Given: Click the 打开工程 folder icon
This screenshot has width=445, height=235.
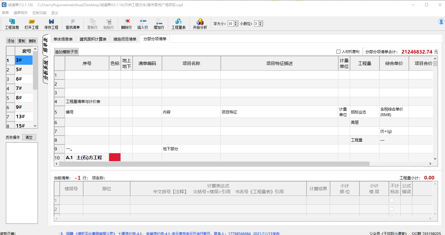Looking at the screenshot, I should click(31, 24).
